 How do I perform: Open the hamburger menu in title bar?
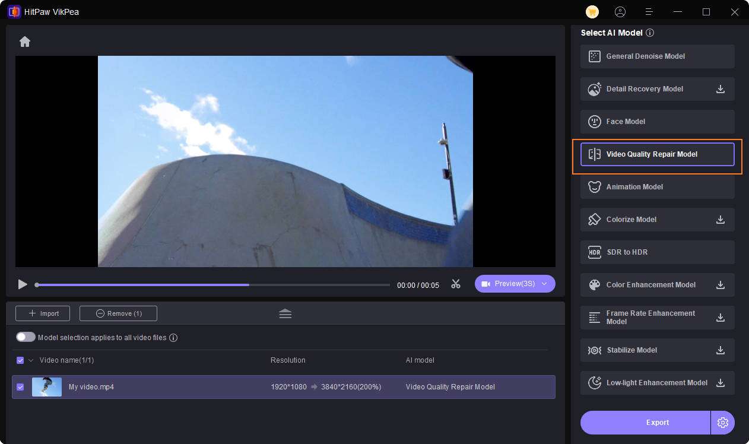point(649,12)
